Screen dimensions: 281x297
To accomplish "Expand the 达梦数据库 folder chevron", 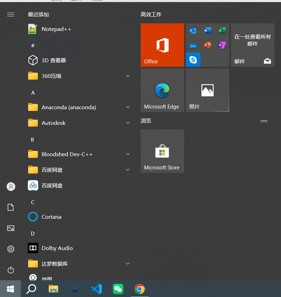I will (x=128, y=264).
